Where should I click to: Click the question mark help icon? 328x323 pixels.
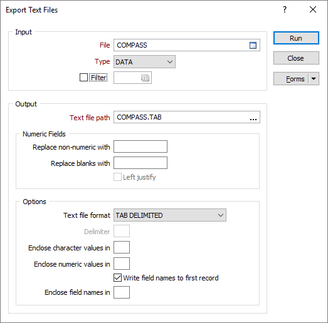click(285, 9)
